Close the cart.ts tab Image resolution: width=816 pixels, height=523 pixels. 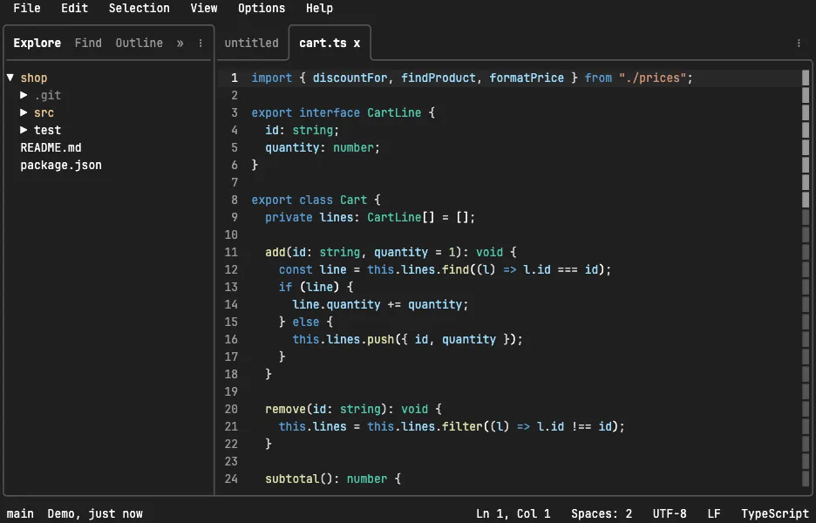357,44
